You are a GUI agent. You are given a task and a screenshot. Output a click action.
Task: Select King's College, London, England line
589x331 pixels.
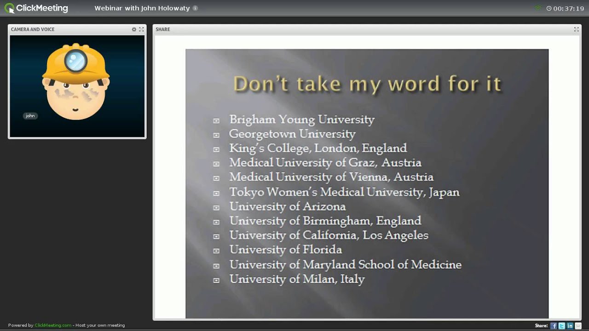318,148
